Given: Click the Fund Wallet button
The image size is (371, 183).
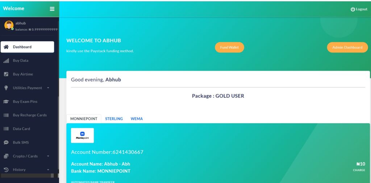Looking at the screenshot, I should tap(229, 47).
